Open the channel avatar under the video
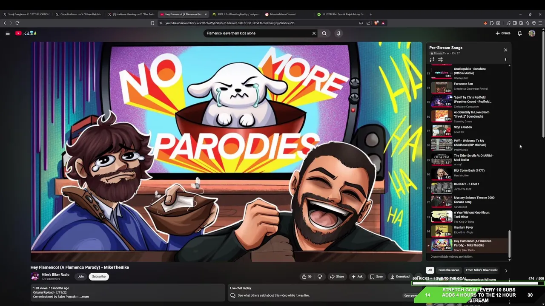This screenshot has height=306, width=545. [35, 277]
